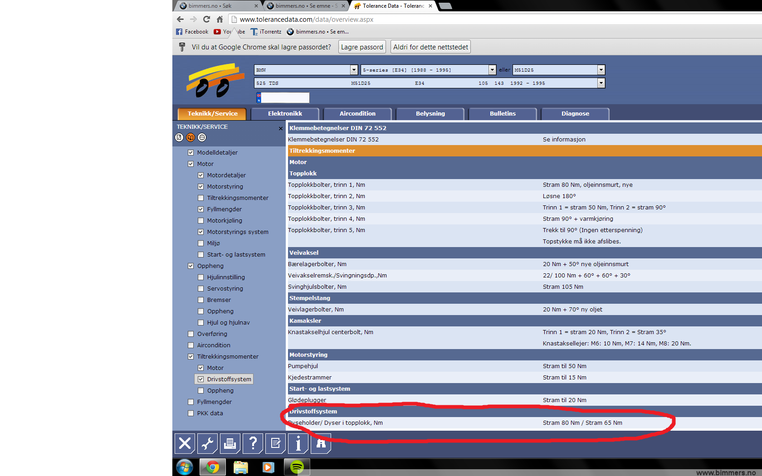Click the Chrome taskbar icon
762x476 pixels.
coord(213,467)
